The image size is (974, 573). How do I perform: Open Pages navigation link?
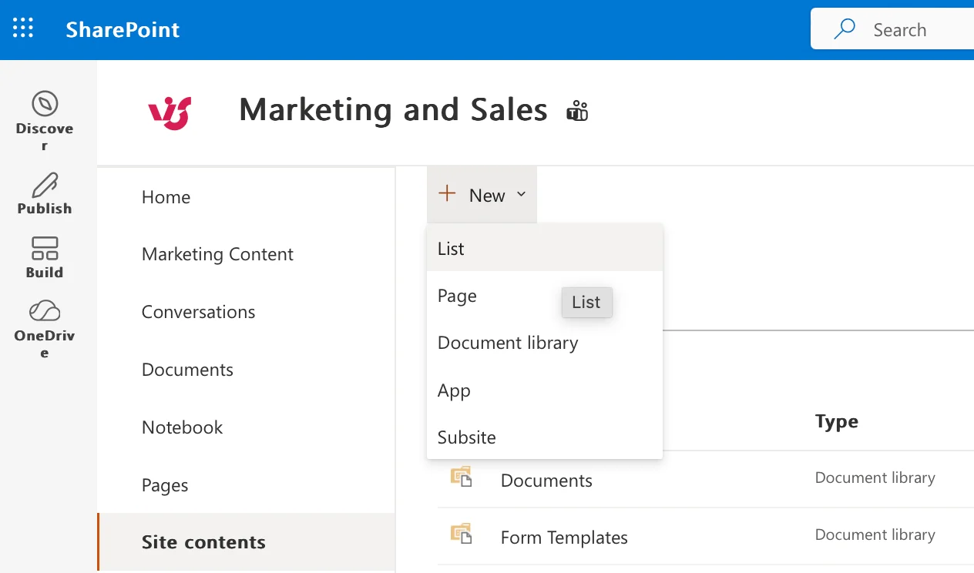pyautogui.click(x=165, y=485)
